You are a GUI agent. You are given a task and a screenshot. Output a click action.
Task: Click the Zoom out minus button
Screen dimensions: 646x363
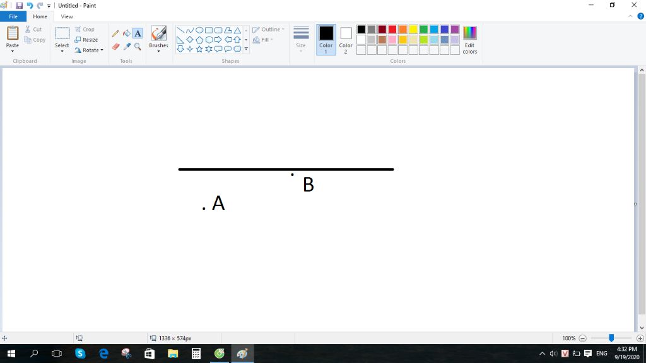582,338
